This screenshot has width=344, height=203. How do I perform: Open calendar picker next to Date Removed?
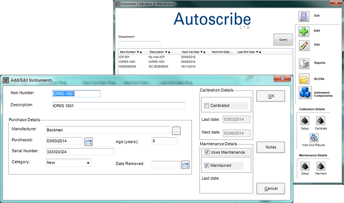[185, 165]
